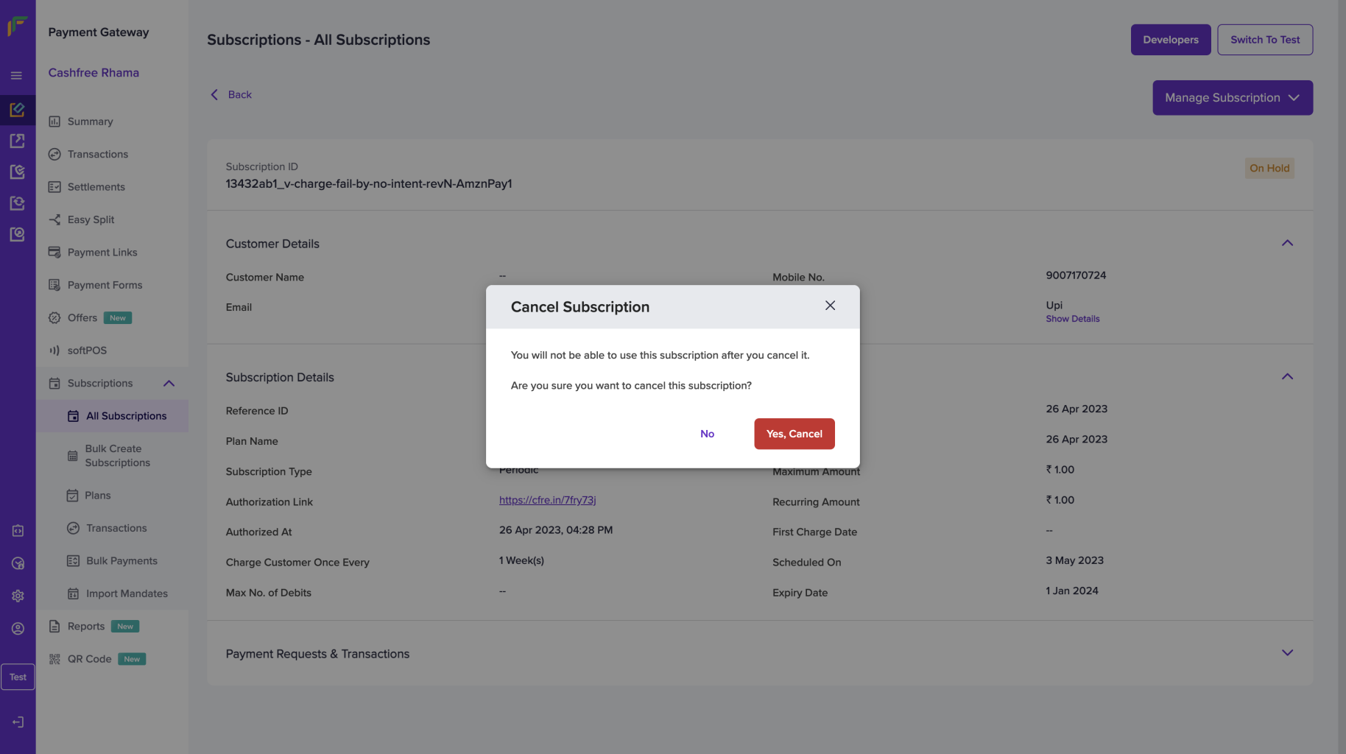Click the QR Code icon in sidebar

[x=54, y=658]
